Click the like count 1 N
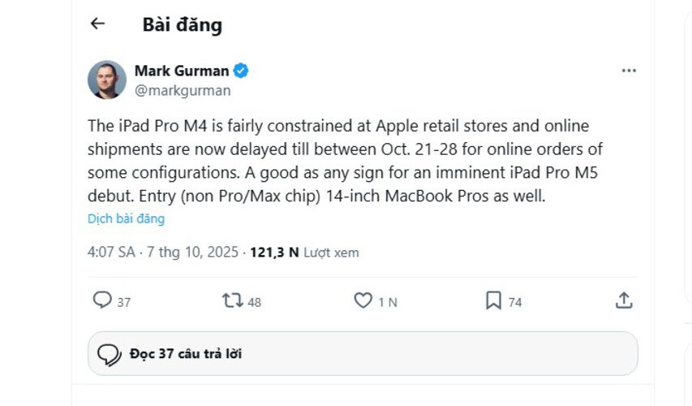The width and height of the screenshot is (692, 406). point(388,302)
